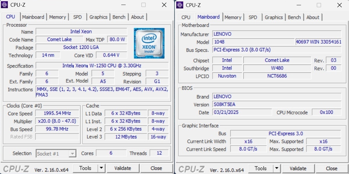Screen dimensions: 349x174
Task: Click the CPU-Z app icon in left window title bar
Action: (x=4, y=5)
